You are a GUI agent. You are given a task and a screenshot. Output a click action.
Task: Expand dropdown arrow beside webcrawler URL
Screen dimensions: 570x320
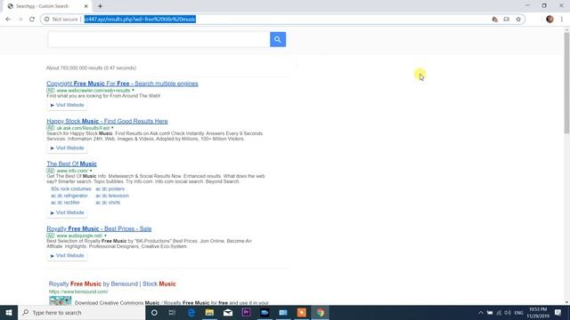click(x=133, y=91)
